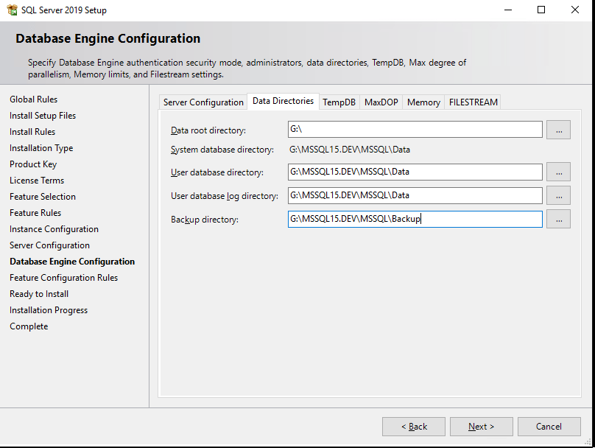Open the Product Key page
The height and width of the screenshot is (448, 595).
coord(32,164)
